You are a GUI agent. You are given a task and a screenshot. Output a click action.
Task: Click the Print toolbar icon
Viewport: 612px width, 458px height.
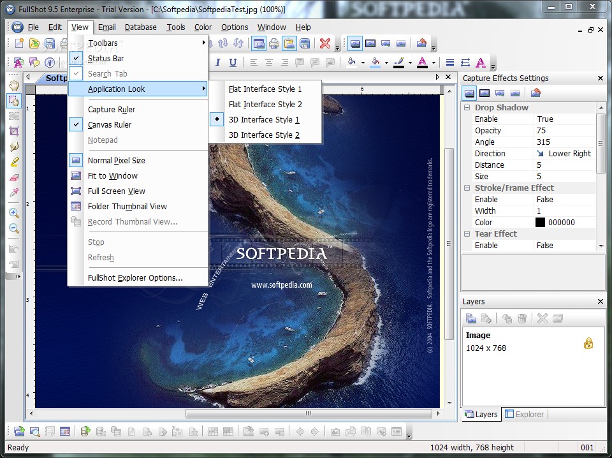click(x=274, y=43)
